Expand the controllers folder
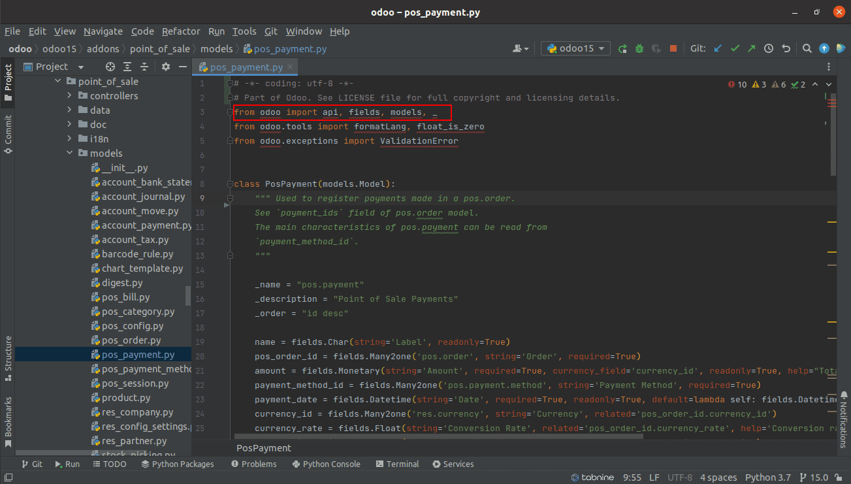 [69, 96]
